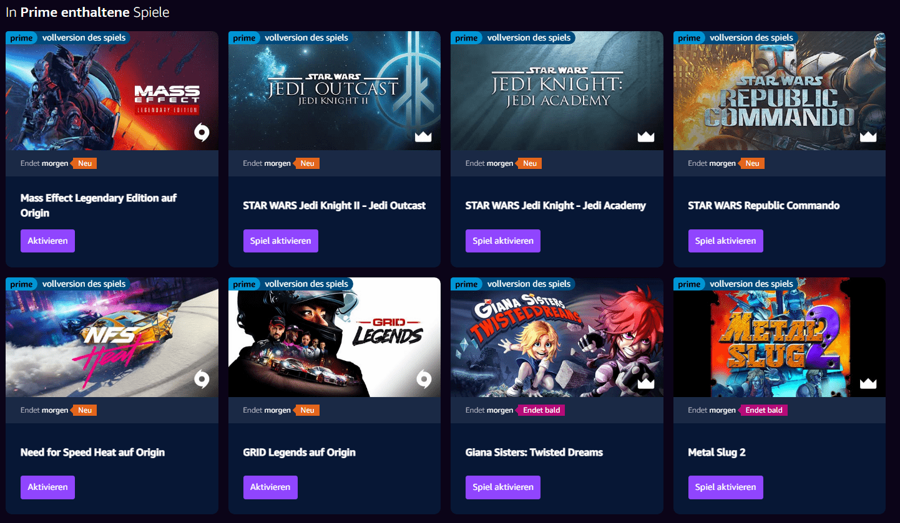Screen dimensions: 900x523
Task: Click the crown icon on Metal Slug 2 artwork
Action: pos(868,383)
